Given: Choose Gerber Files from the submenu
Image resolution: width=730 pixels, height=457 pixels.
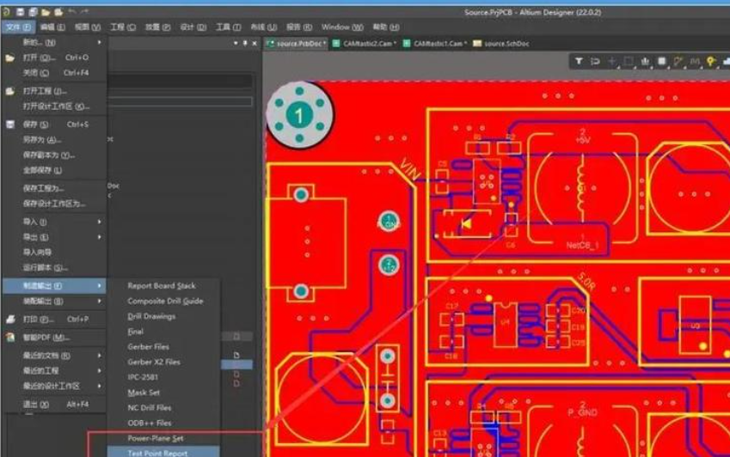Looking at the screenshot, I should tap(148, 347).
